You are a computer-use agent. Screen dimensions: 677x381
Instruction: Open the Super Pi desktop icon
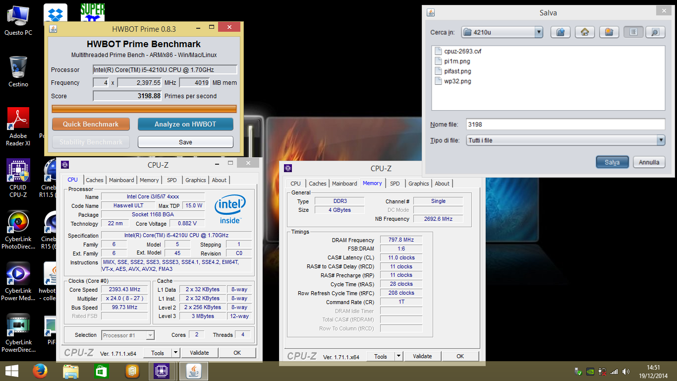92,13
